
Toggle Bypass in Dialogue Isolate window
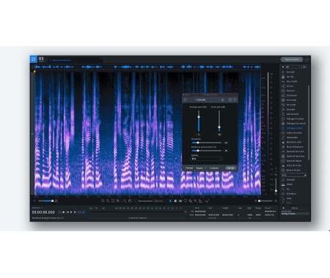click(199, 168)
